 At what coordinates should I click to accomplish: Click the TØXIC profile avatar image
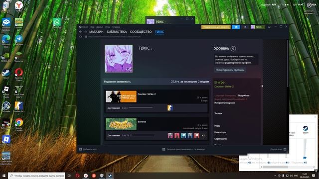pos(119,59)
